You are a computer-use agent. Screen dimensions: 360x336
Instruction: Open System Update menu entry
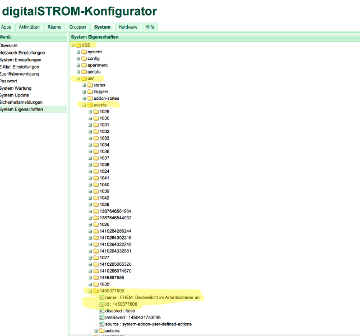coord(15,95)
